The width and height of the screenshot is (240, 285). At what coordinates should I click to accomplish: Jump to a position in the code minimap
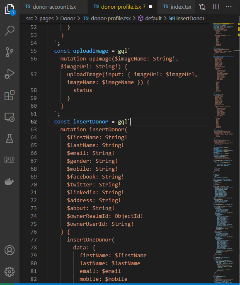coord(223,153)
